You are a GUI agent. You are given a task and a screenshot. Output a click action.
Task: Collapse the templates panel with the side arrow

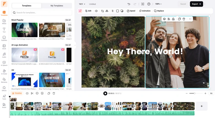75,45
